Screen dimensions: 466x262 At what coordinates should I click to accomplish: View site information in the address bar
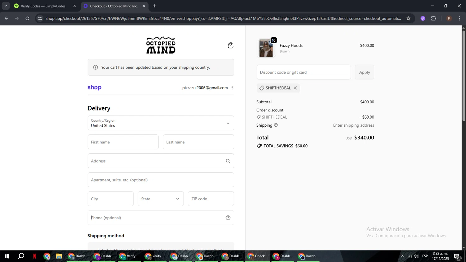[x=40, y=18]
